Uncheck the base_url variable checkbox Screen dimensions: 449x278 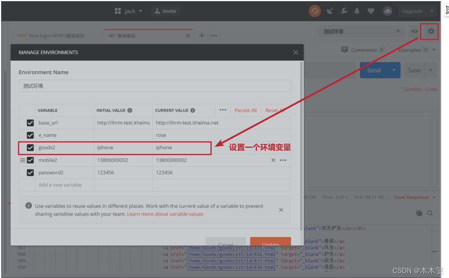click(x=30, y=123)
